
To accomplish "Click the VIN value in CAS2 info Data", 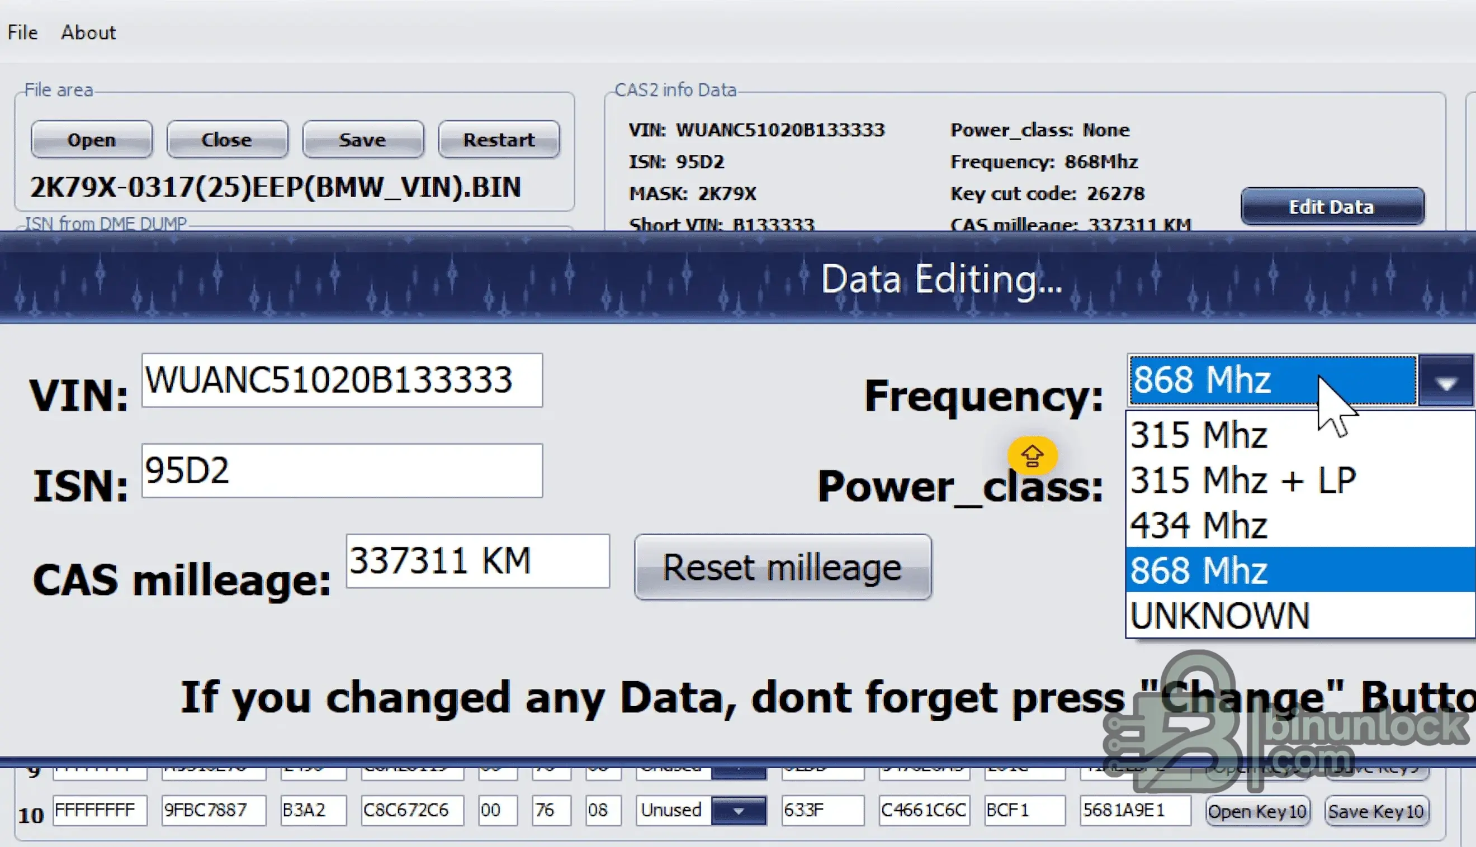I will [780, 130].
